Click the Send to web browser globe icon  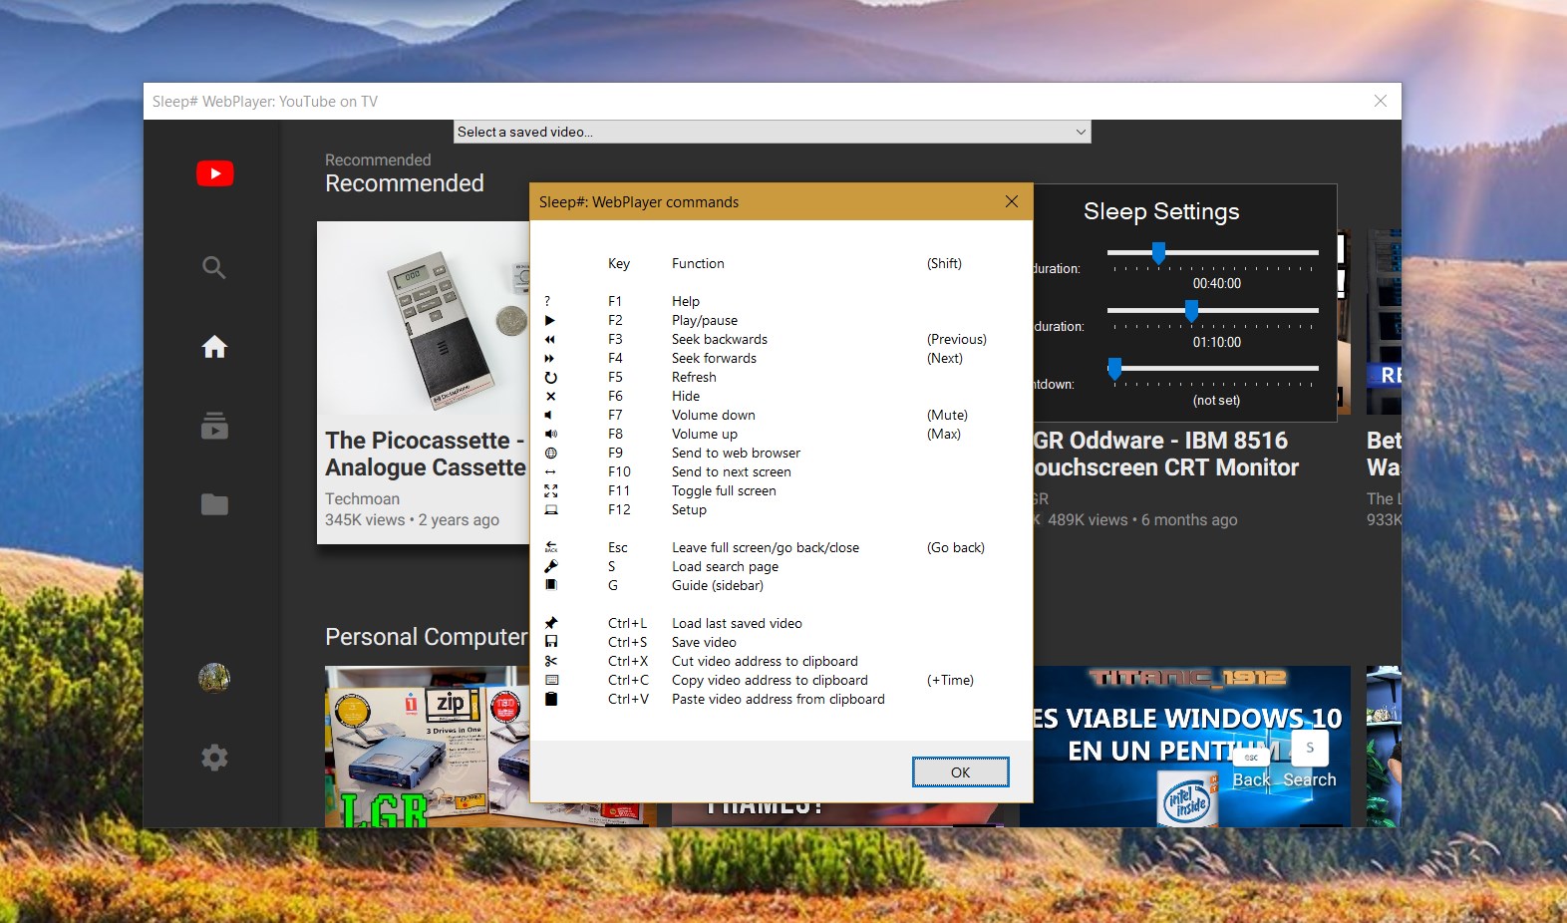tap(550, 453)
